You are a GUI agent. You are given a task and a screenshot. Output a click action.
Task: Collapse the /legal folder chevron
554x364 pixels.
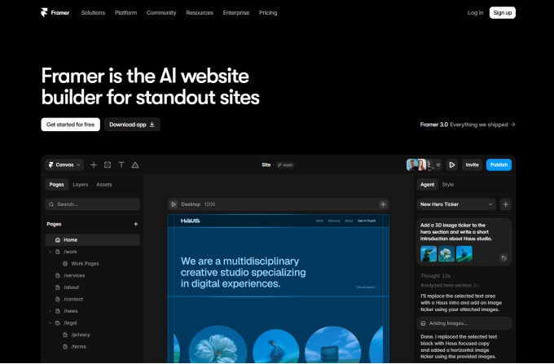50,323
